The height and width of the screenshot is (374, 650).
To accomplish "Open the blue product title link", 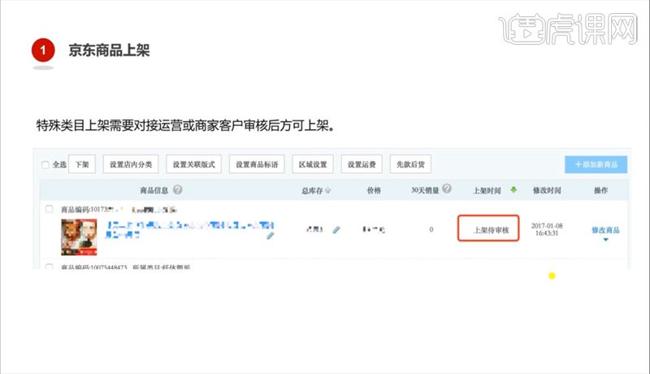I will [x=189, y=230].
